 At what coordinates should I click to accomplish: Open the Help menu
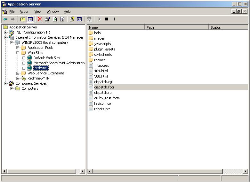tap(67, 11)
